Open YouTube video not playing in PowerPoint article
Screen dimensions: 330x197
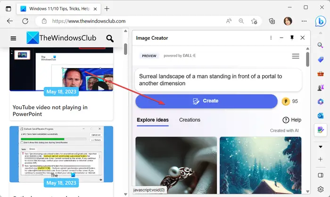(x=50, y=111)
